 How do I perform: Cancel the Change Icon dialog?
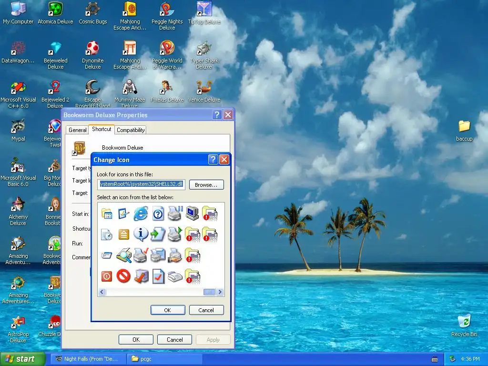pos(206,310)
